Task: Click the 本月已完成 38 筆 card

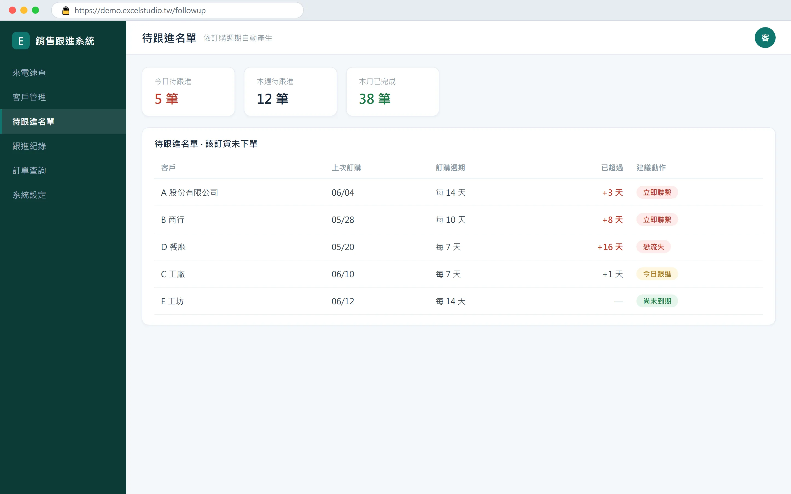Action: coord(392,92)
